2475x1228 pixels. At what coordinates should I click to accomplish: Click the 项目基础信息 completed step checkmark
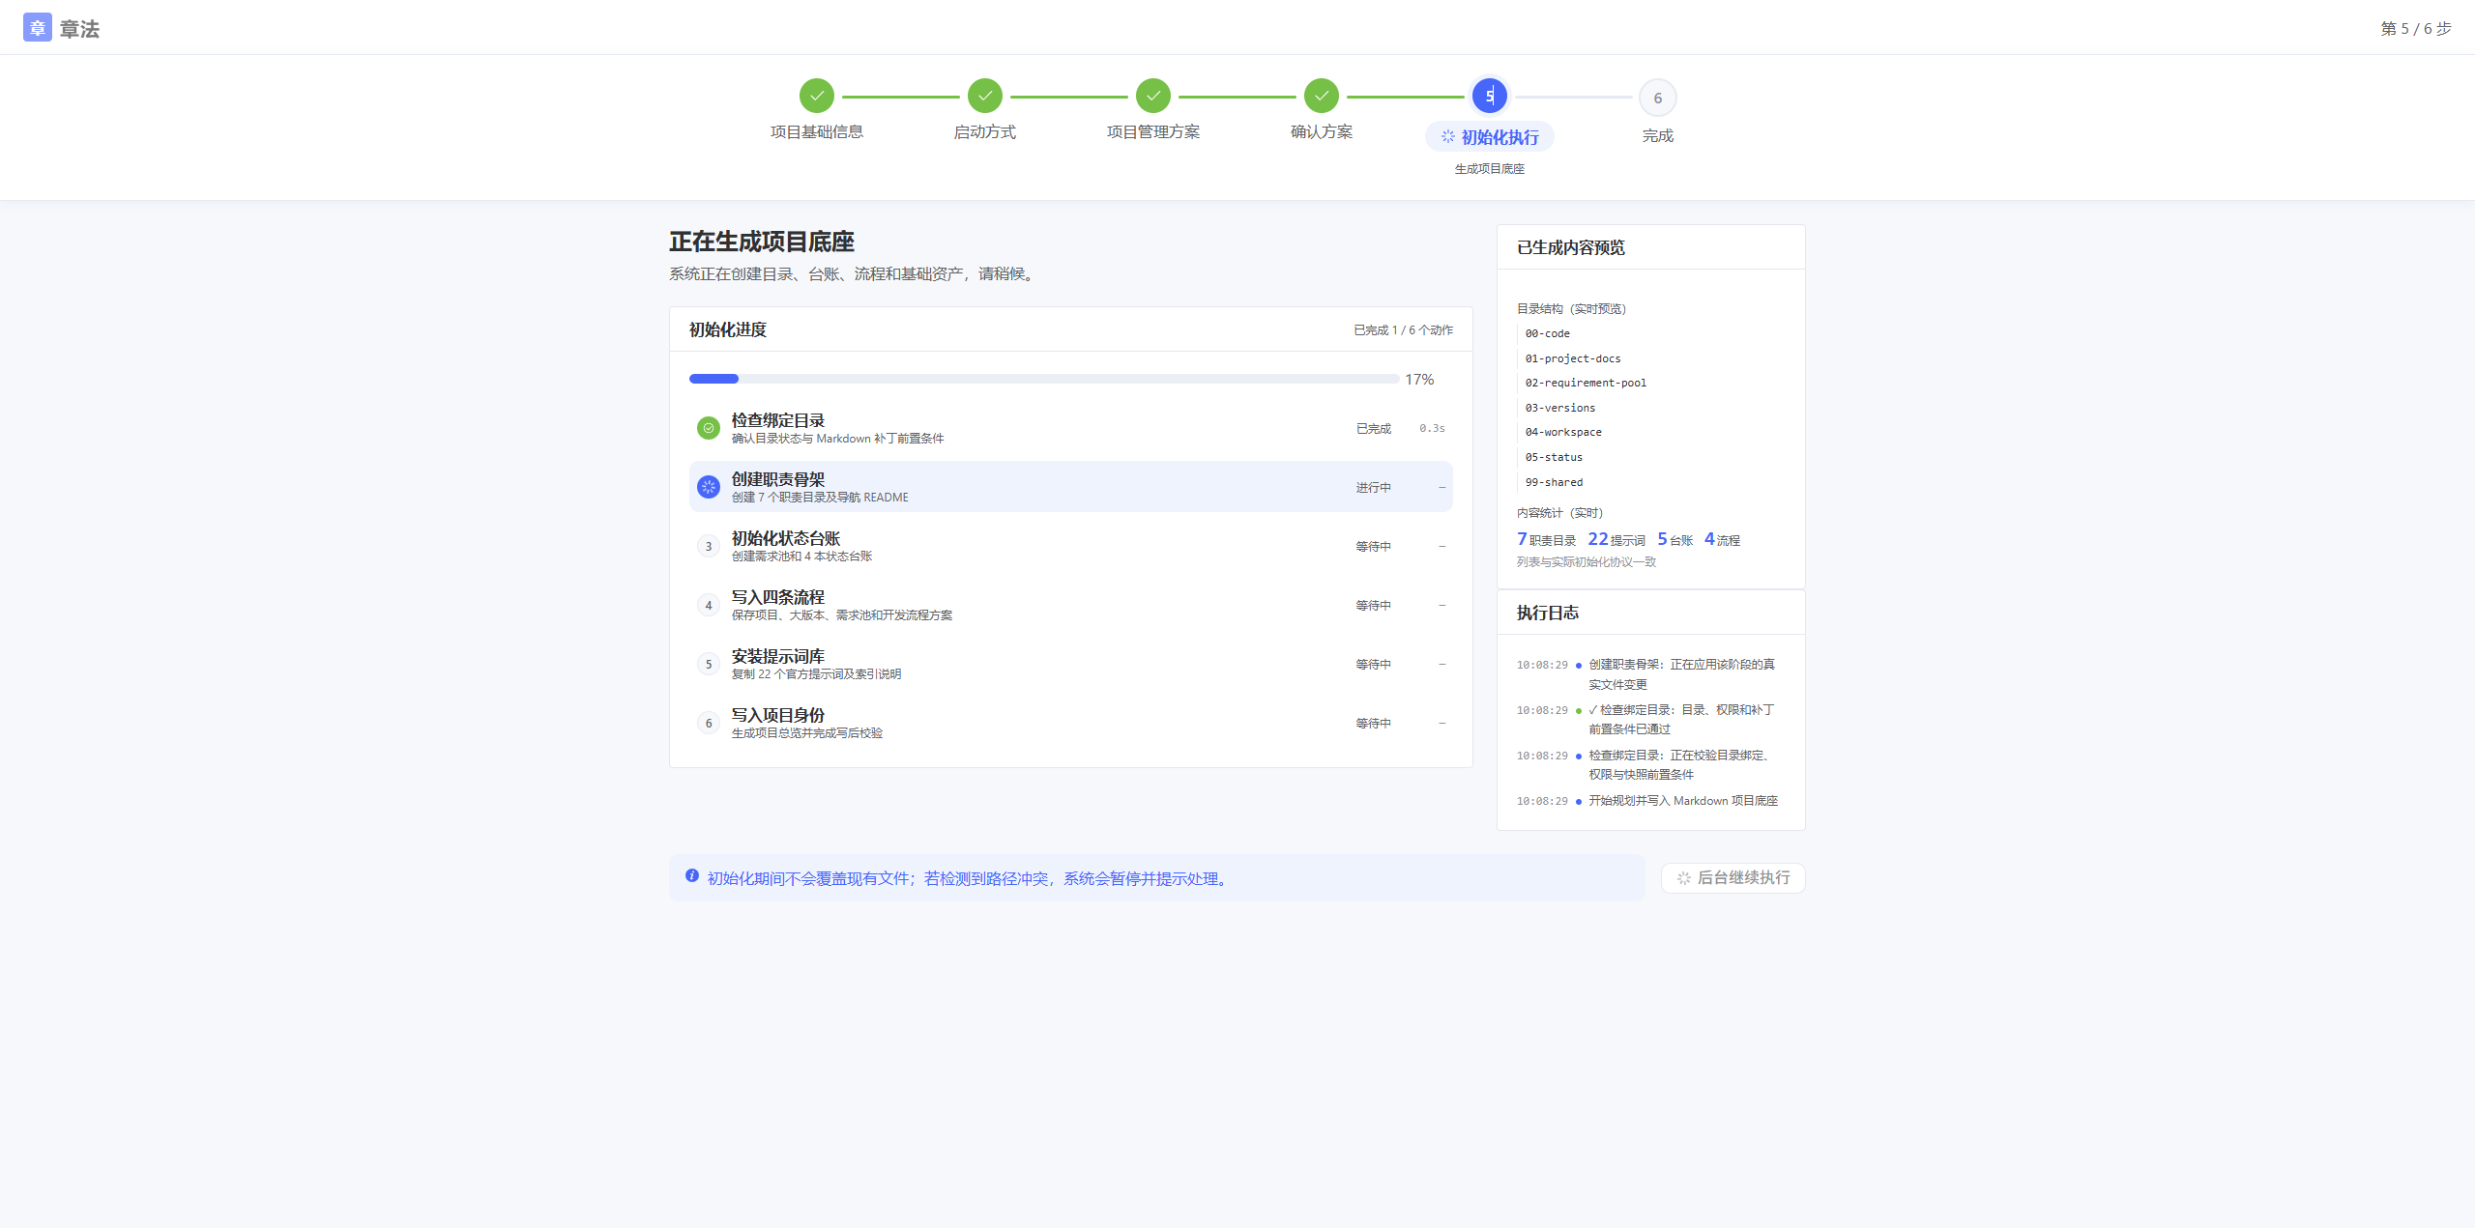coord(817,97)
